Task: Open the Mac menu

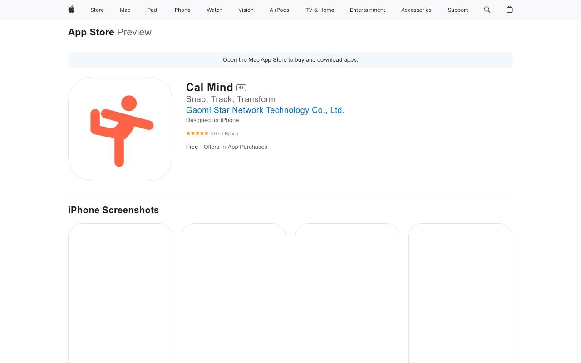Action: (x=125, y=10)
